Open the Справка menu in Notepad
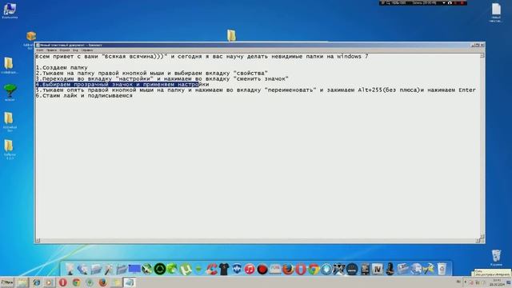Image resolution: width=512 pixels, height=288 pixels. (x=87, y=50)
